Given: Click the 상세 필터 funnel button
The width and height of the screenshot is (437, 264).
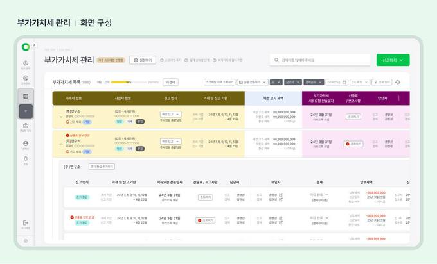Looking at the screenshot, I should tap(382, 82).
